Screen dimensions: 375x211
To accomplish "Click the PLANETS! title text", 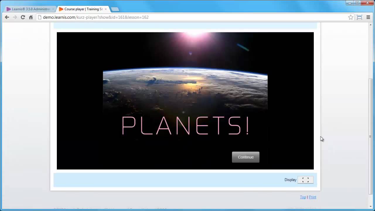I will [185, 125].
